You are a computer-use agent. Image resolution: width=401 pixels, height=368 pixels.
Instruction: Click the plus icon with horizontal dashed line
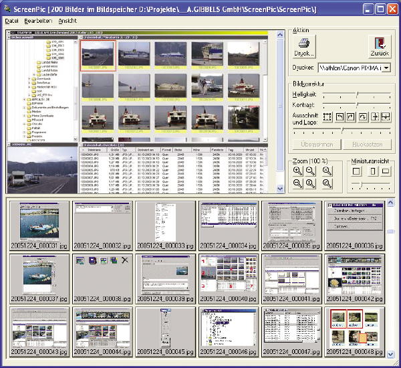pos(386,117)
